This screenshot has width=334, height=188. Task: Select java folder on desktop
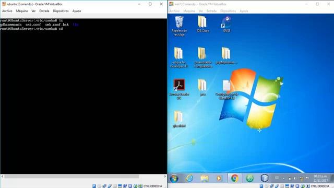[x=202, y=87]
